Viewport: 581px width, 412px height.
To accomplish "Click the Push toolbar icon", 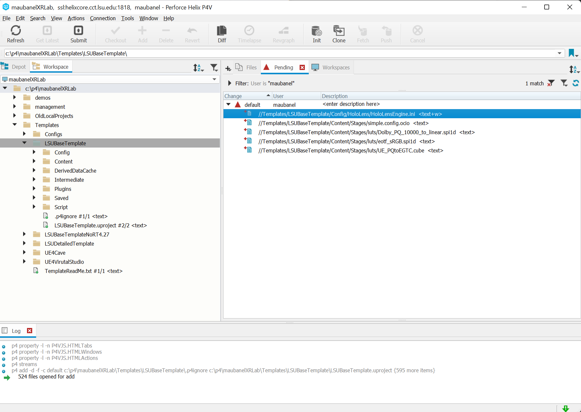I will pos(386,31).
